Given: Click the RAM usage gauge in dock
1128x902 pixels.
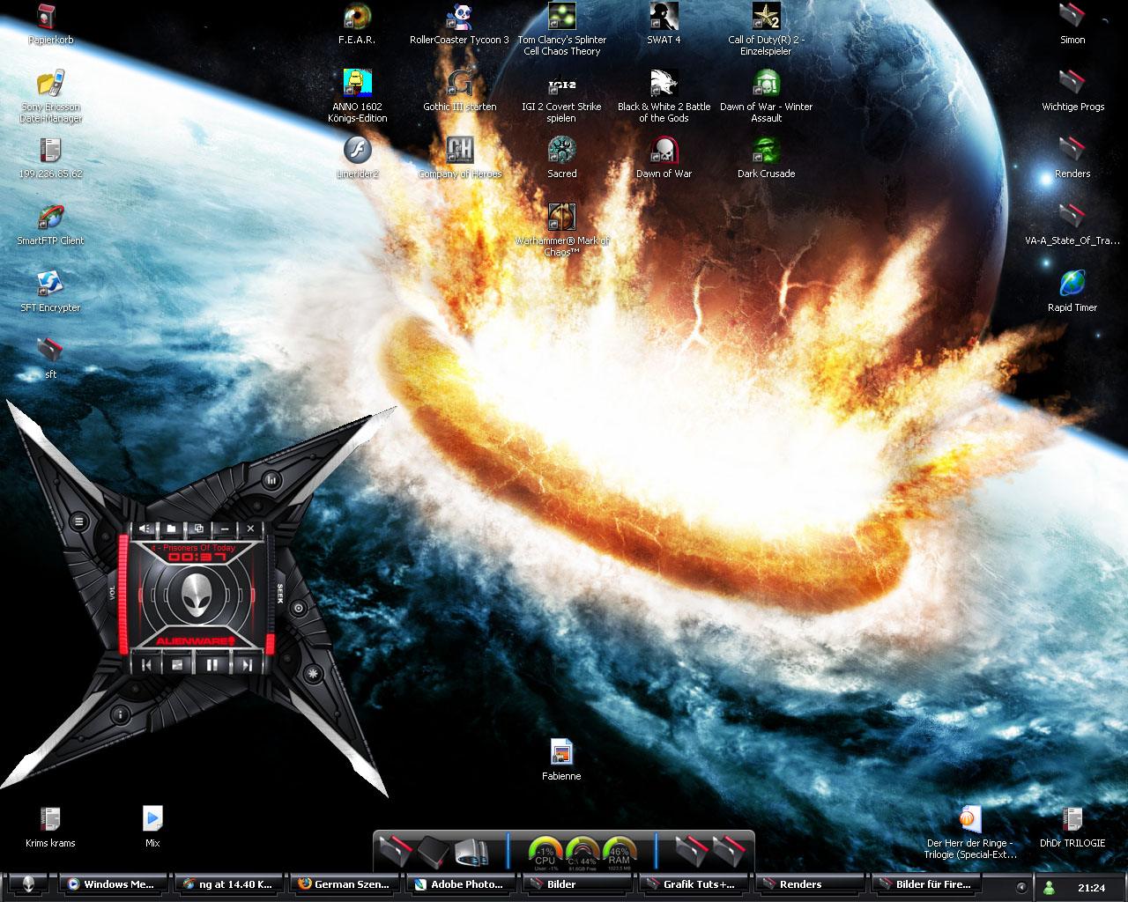Looking at the screenshot, I should click(x=619, y=852).
